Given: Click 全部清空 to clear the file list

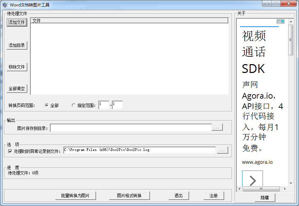Looking at the screenshot, I should coord(17,88).
